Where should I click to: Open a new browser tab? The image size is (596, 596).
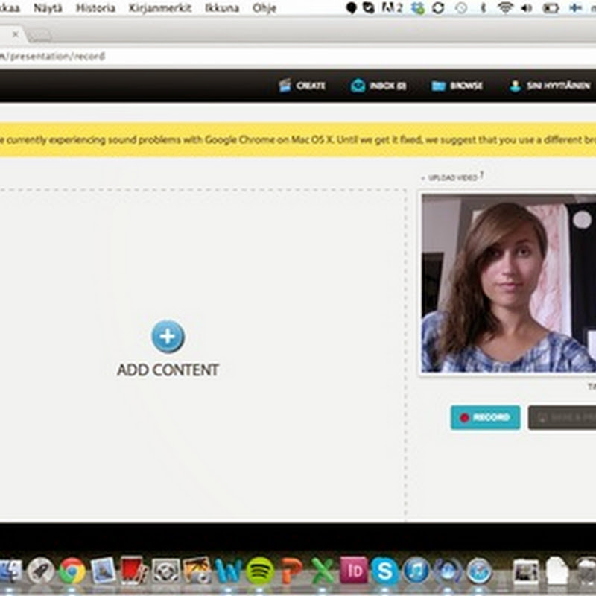(39, 36)
